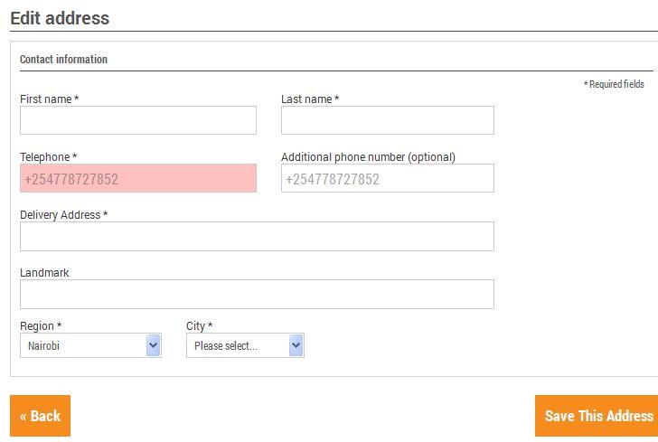Select the 'Telephone *' label text

tap(48, 157)
